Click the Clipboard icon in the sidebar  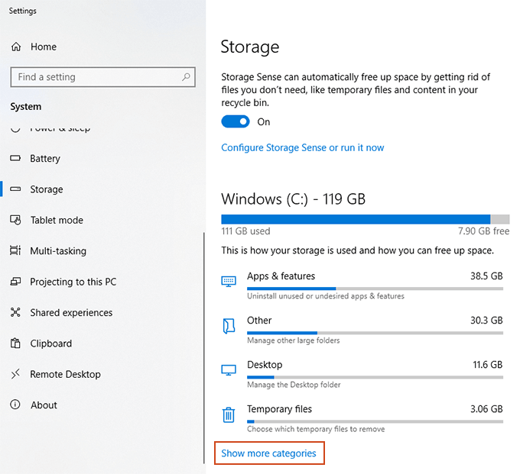click(x=15, y=343)
